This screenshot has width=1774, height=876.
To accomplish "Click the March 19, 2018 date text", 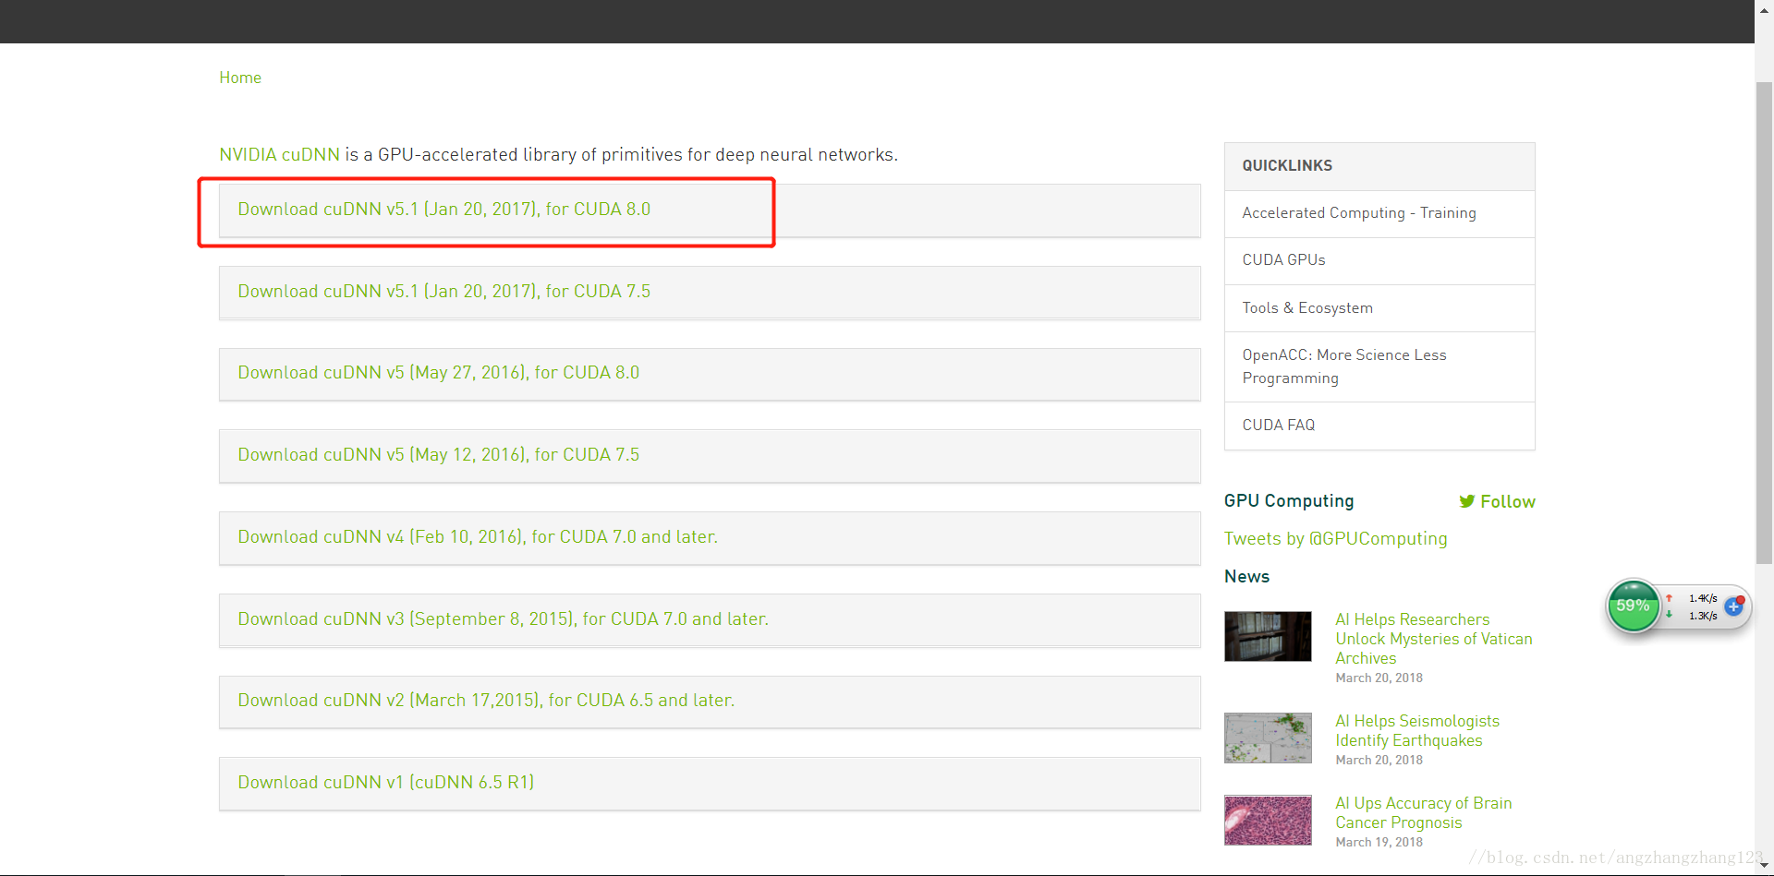I will 1379,842.
